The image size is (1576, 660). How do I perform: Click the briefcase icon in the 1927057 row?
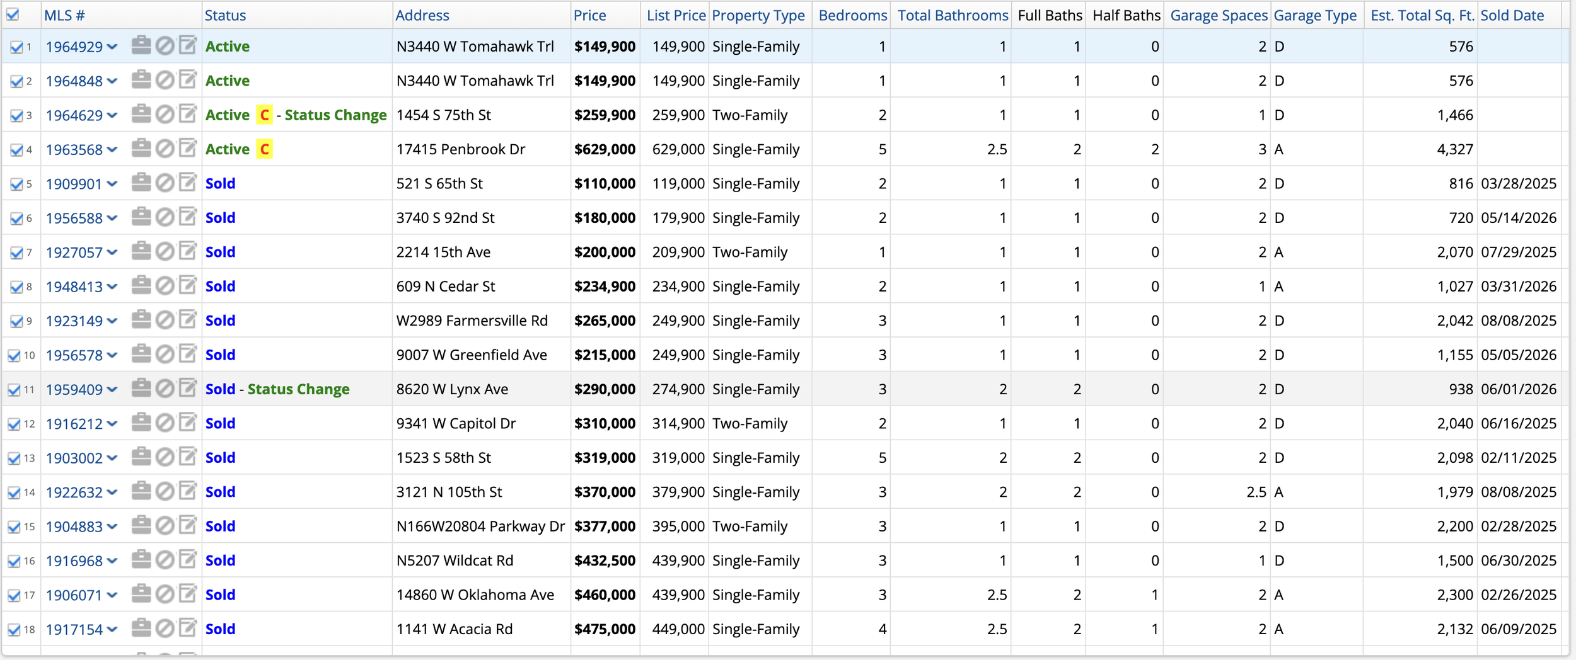click(x=141, y=251)
